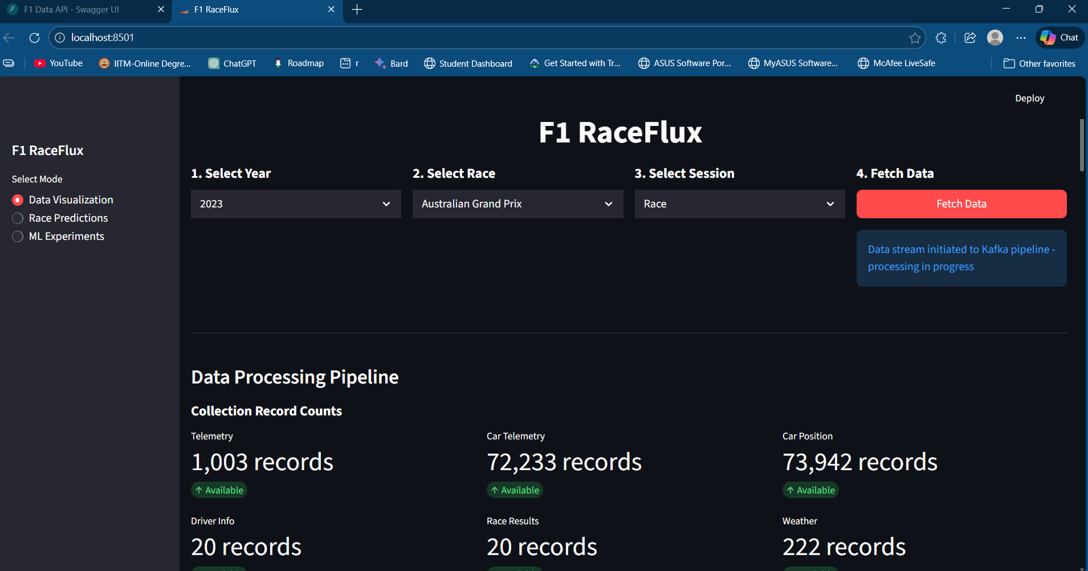The width and height of the screenshot is (1088, 571).
Task: Open browser settings ellipsis menu
Action: pyautogui.click(x=1021, y=38)
